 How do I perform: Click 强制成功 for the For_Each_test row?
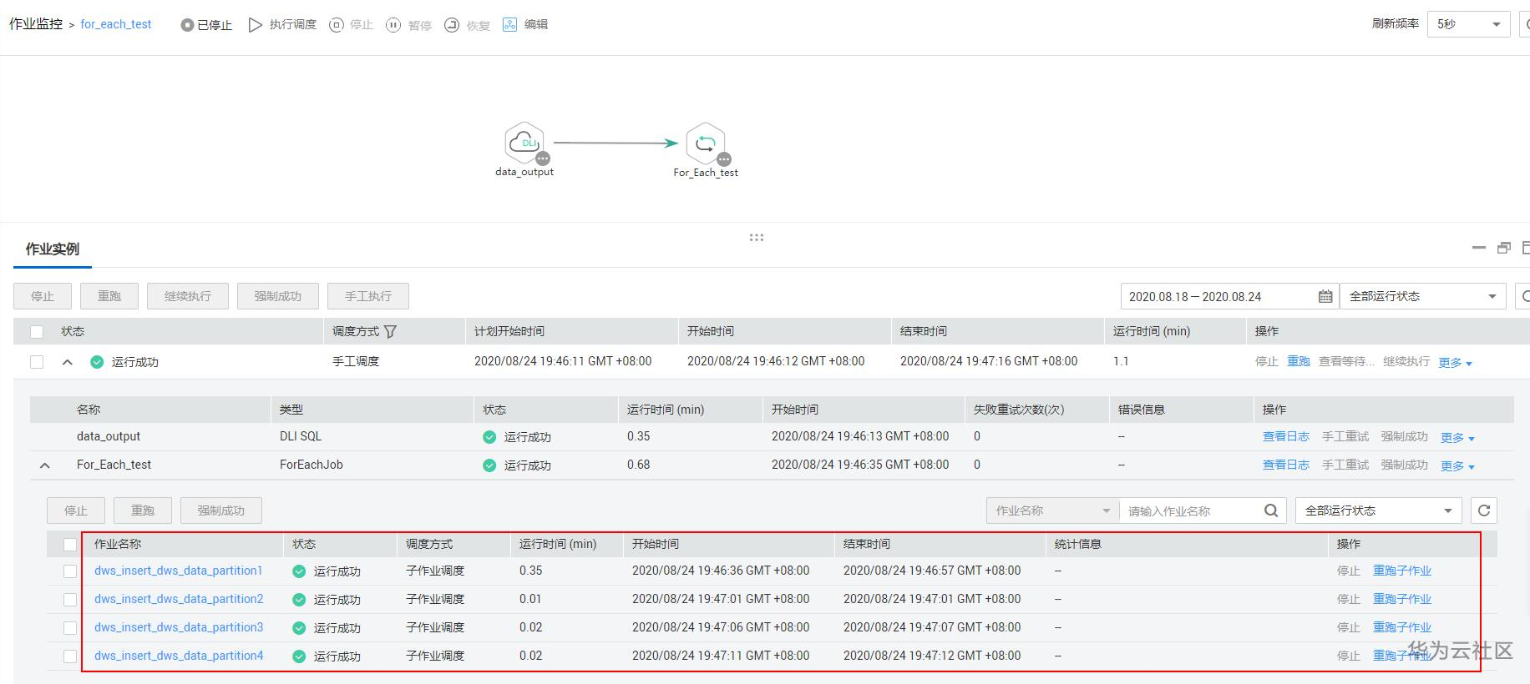tap(1405, 465)
